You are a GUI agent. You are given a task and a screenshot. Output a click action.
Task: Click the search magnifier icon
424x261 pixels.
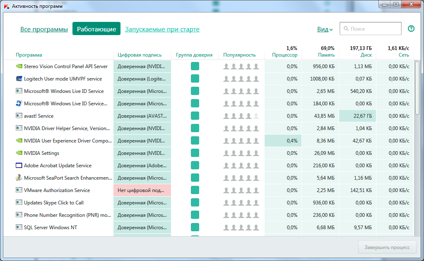pyautogui.click(x=345, y=29)
